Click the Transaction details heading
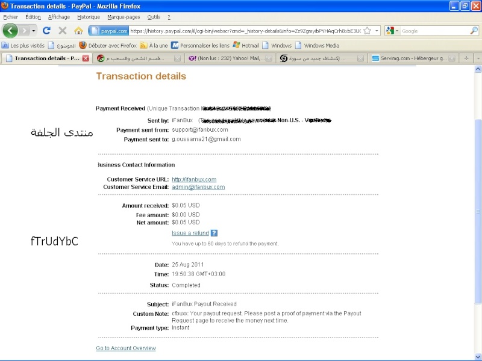This screenshot has width=482, height=361. tap(141, 76)
